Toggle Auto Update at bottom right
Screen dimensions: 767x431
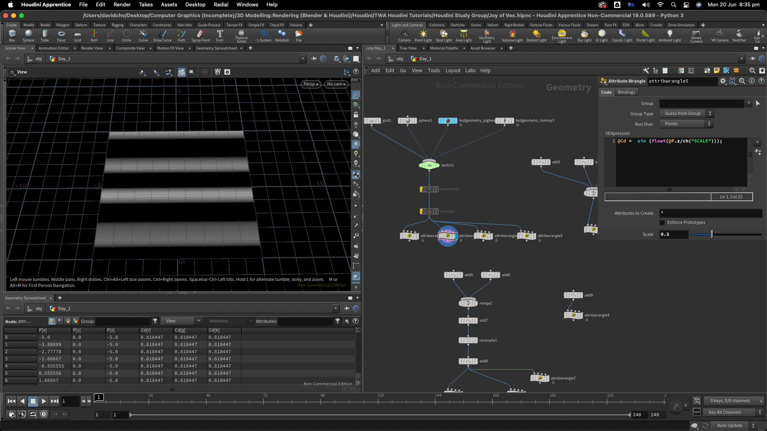729,425
